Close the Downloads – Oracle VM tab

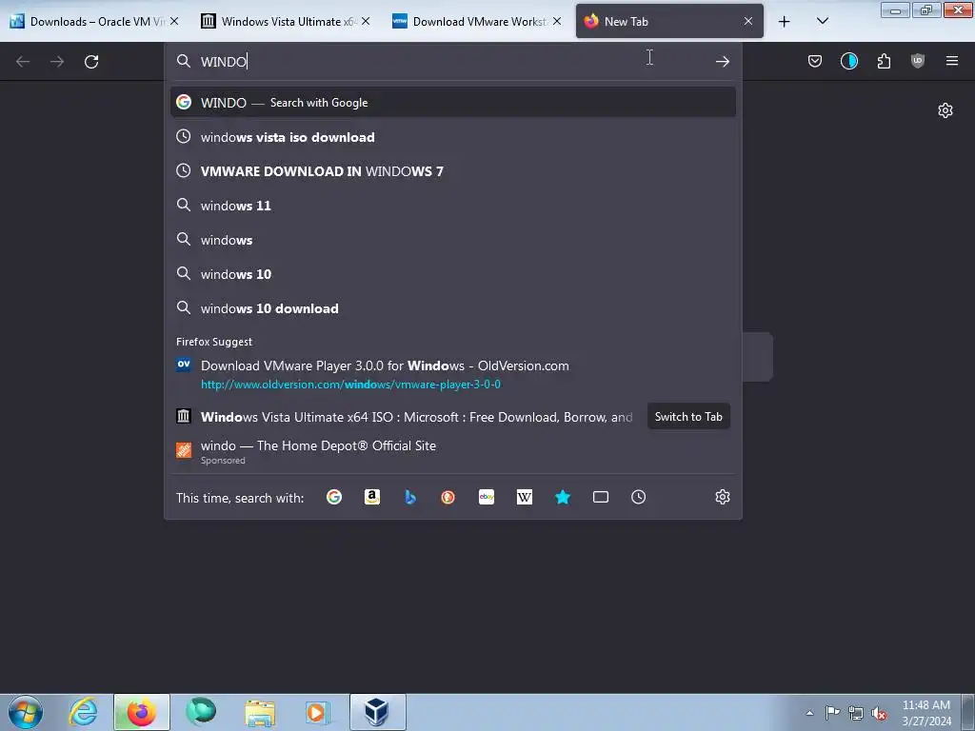174,21
